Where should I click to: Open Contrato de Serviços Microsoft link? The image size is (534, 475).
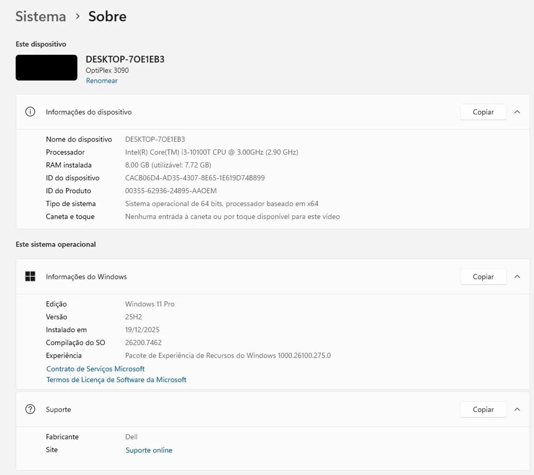coord(95,369)
